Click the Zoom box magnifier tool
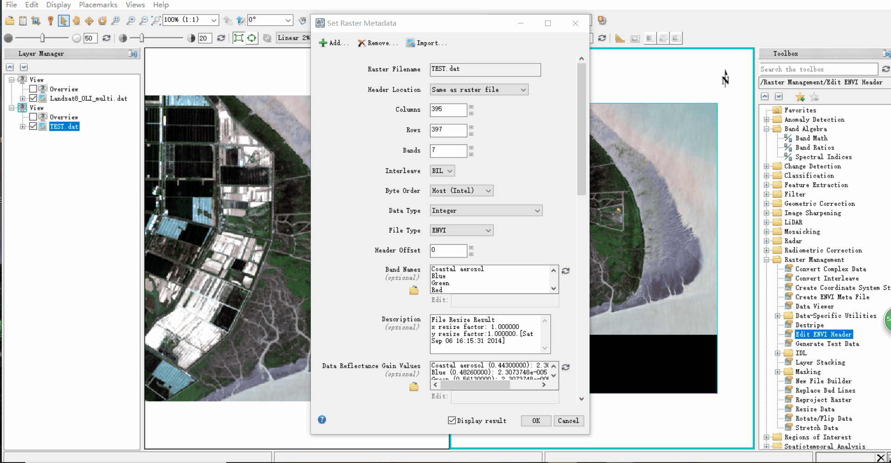The image size is (891, 463). (x=115, y=21)
